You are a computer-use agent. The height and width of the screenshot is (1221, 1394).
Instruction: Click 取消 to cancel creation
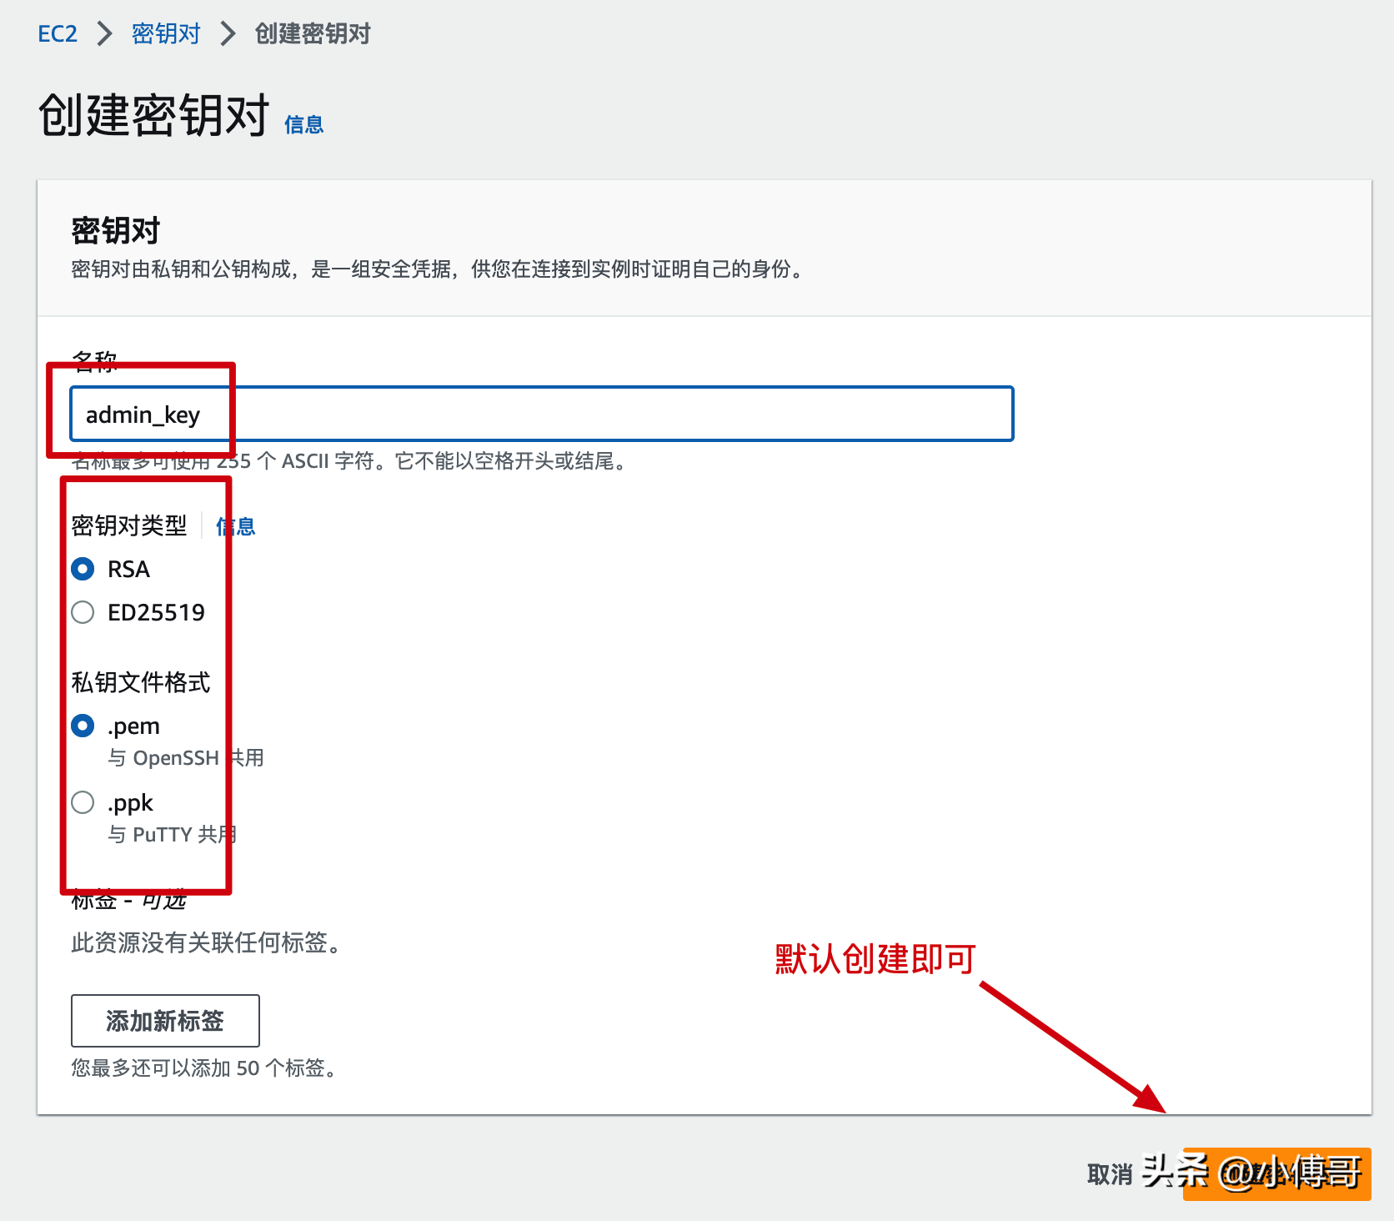1110,1174
